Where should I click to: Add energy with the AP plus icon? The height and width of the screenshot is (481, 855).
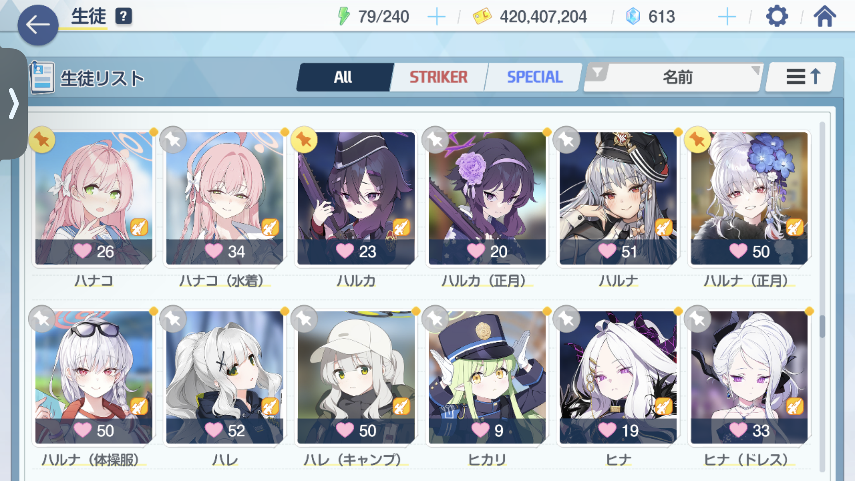(436, 17)
